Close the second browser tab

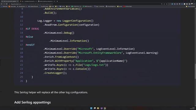pos(36,1)
